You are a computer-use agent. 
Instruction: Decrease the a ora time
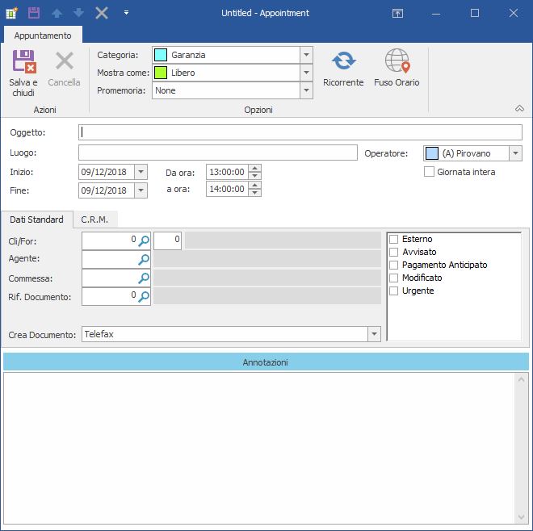pyautogui.click(x=255, y=193)
